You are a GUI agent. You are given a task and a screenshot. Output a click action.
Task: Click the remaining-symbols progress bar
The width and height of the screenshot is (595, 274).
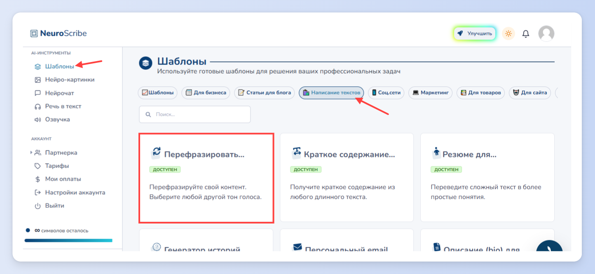click(x=68, y=240)
